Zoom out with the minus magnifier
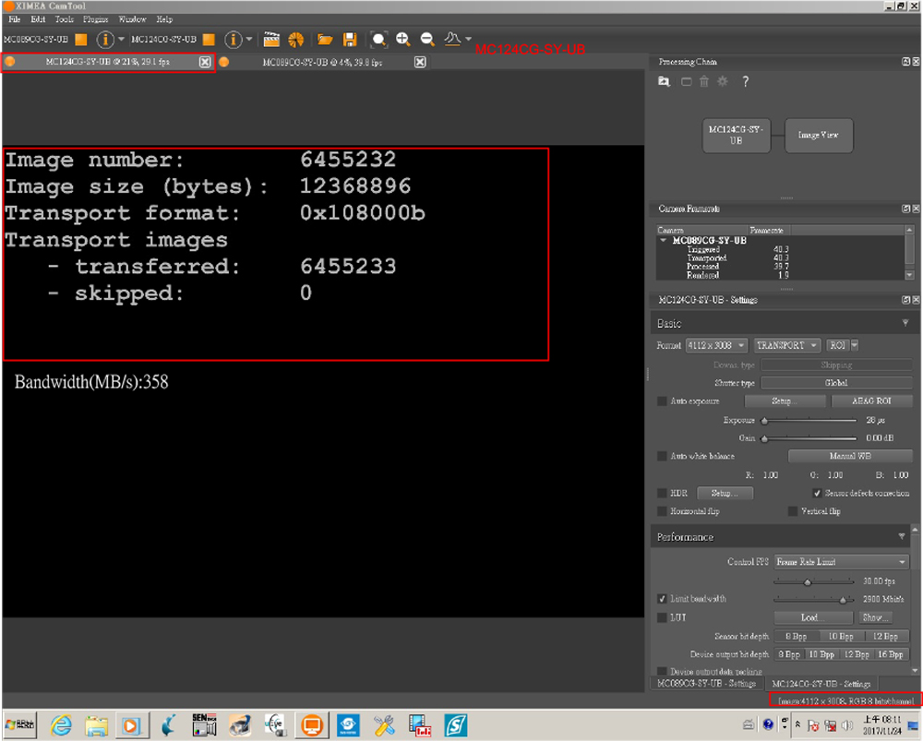This screenshot has width=923, height=741. [427, 39]
